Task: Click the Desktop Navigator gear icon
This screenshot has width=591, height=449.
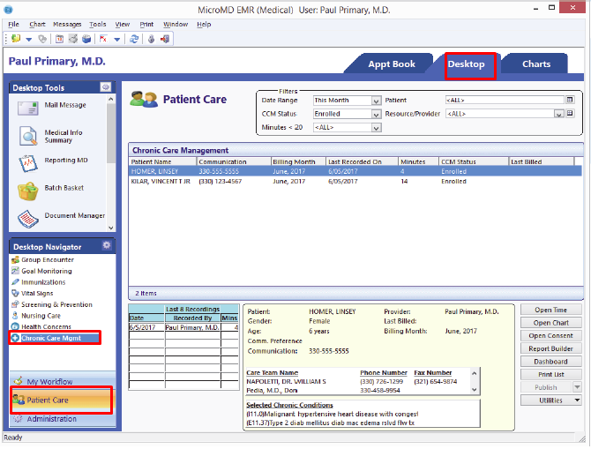Action: coord(107,245)
